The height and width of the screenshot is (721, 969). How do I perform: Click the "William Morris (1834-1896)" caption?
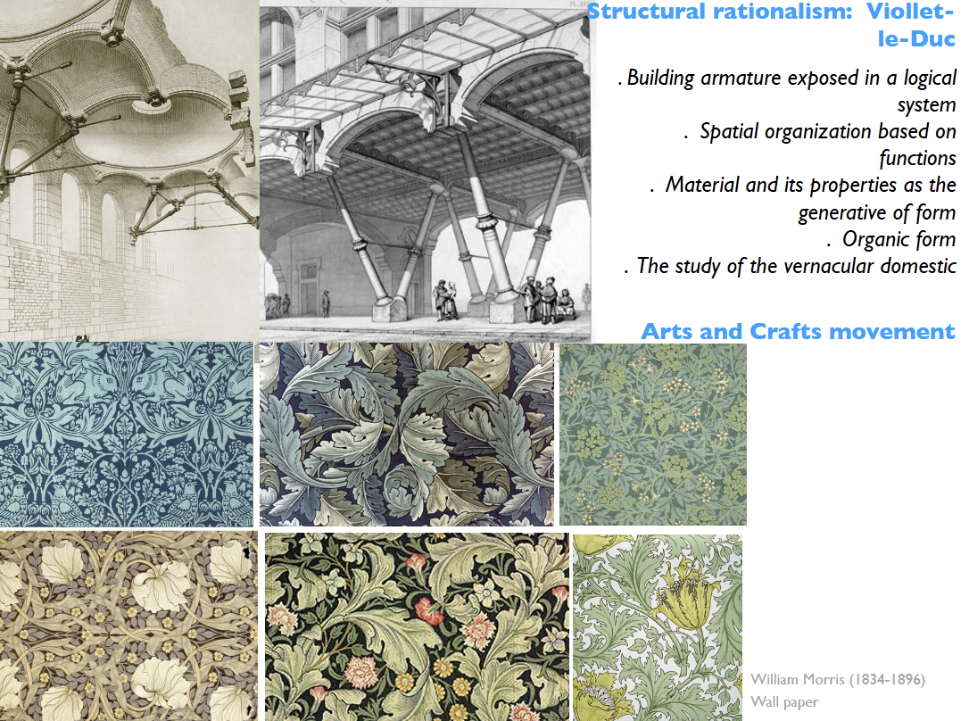pos(837,680)
